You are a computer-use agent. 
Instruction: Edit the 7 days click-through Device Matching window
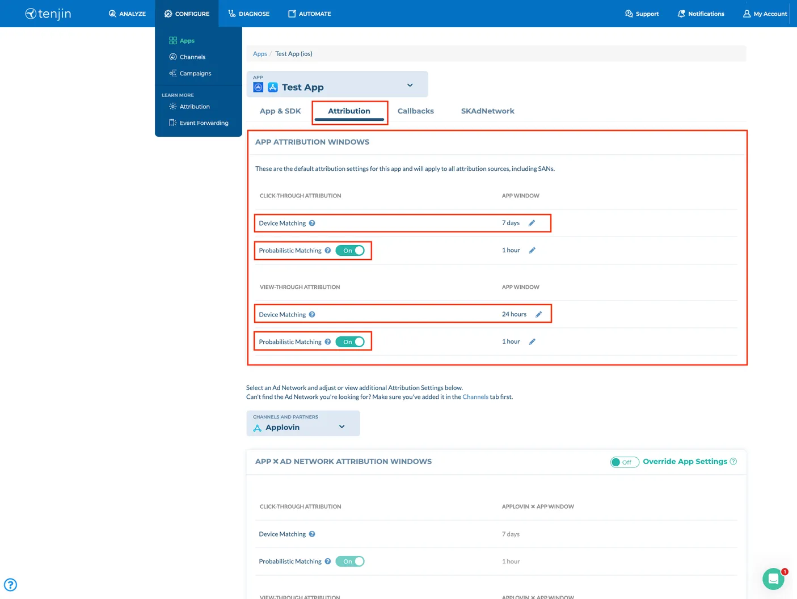click(532, 223)
